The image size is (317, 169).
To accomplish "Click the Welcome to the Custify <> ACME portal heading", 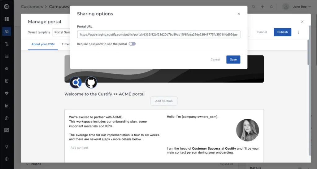I will pyautogui.click(x=105, y=94).
